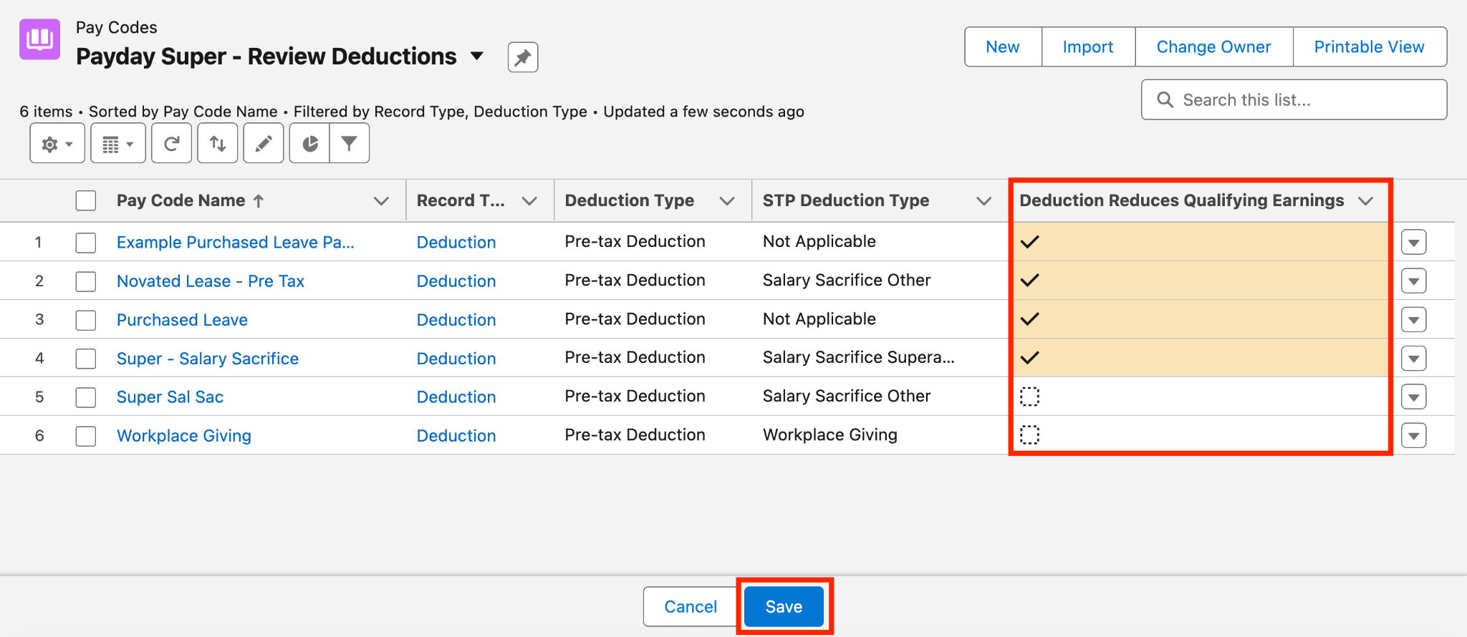
Task: Open Record Type column menu
Action: 529,201
